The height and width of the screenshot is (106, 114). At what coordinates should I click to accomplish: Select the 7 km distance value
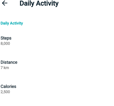[x=5, y=68]
